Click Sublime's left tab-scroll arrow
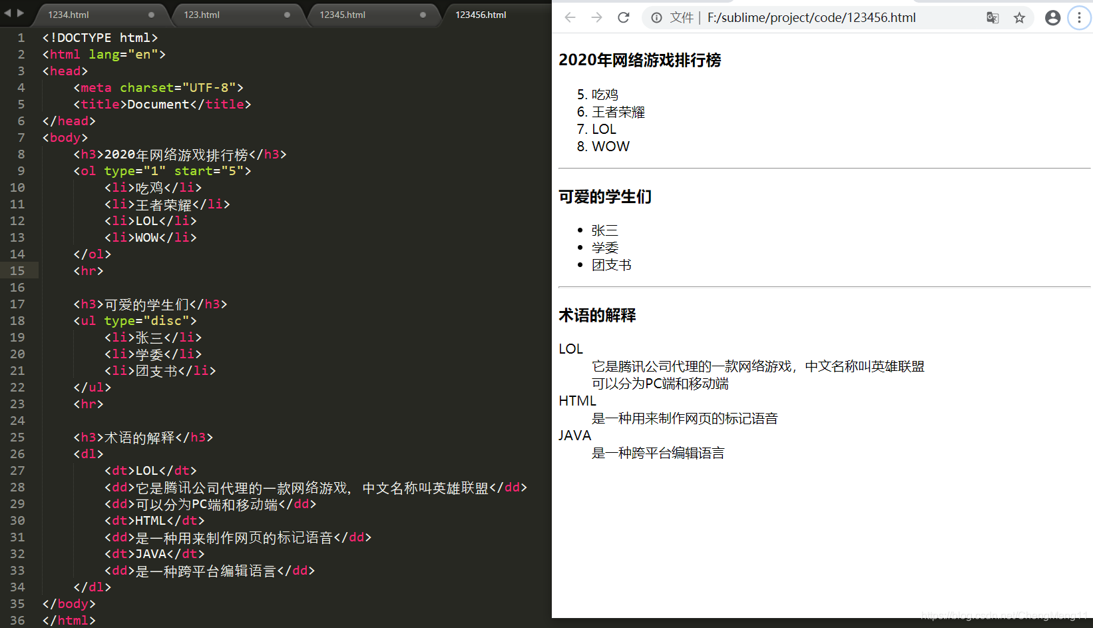The image size is (1093, 628). [7, 11]
